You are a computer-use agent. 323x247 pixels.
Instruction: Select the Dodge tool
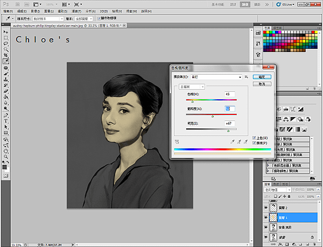tap(6, 108)
